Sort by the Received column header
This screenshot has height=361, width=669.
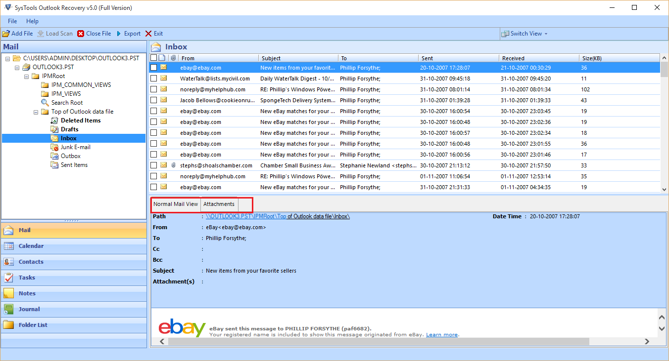(x=539, y=58)
